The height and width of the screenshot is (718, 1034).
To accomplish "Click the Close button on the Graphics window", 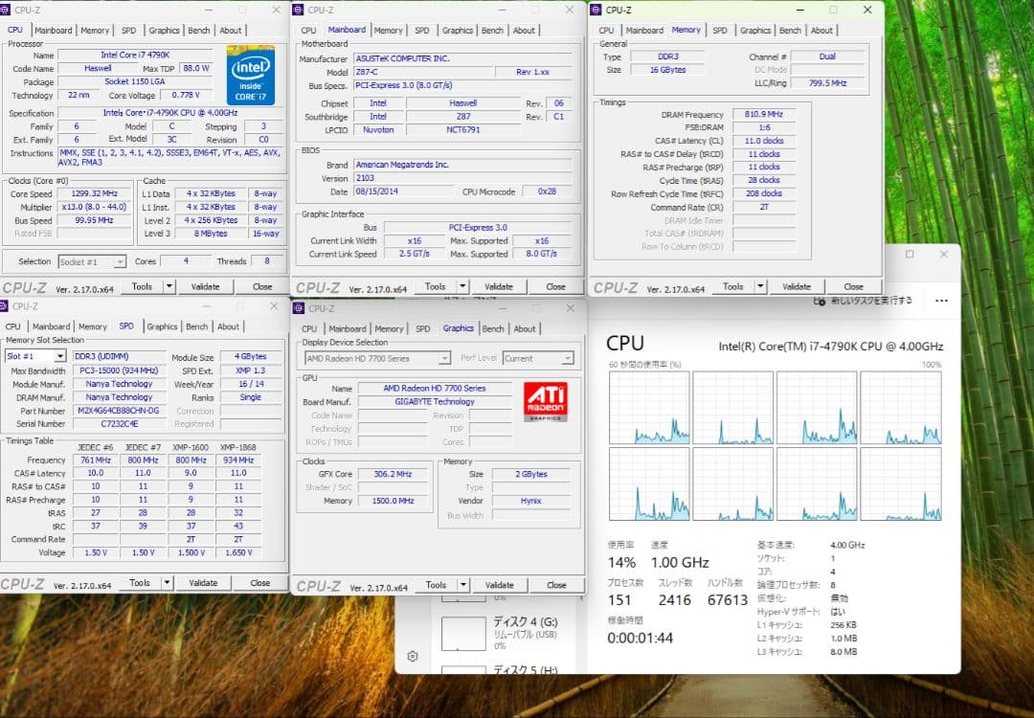I will (558, 584).
